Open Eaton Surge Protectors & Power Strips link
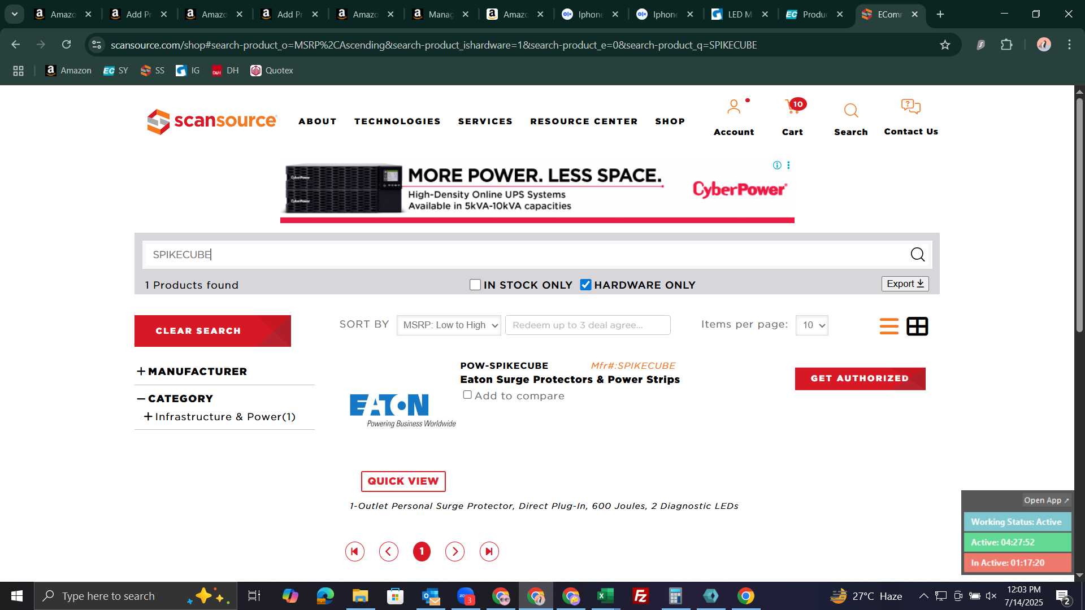Viewport: 1085px width, 610px height. pyautogui.click(x=570, y=380)
